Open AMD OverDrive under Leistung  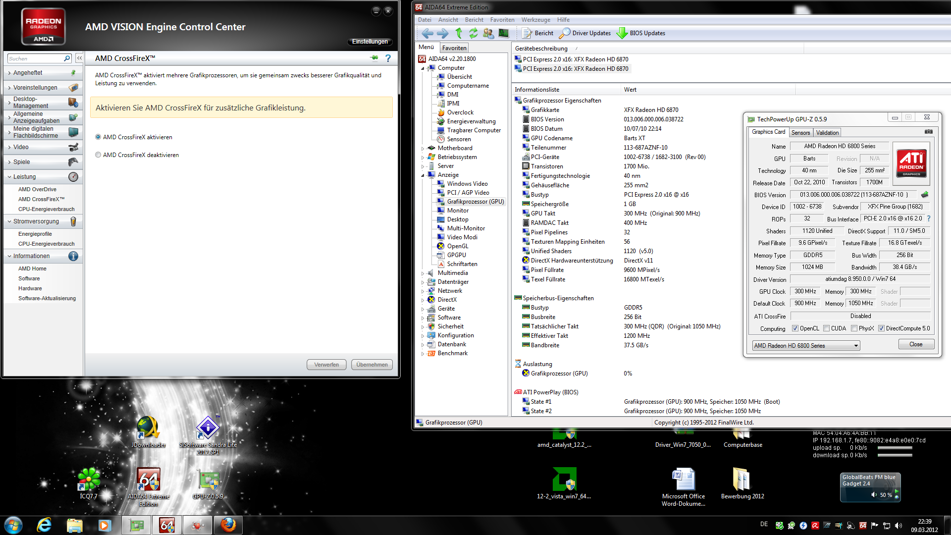click(x=37, y=189)
